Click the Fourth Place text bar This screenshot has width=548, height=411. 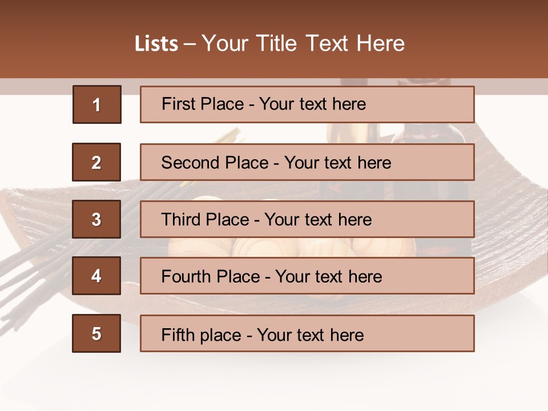point(307,276)
